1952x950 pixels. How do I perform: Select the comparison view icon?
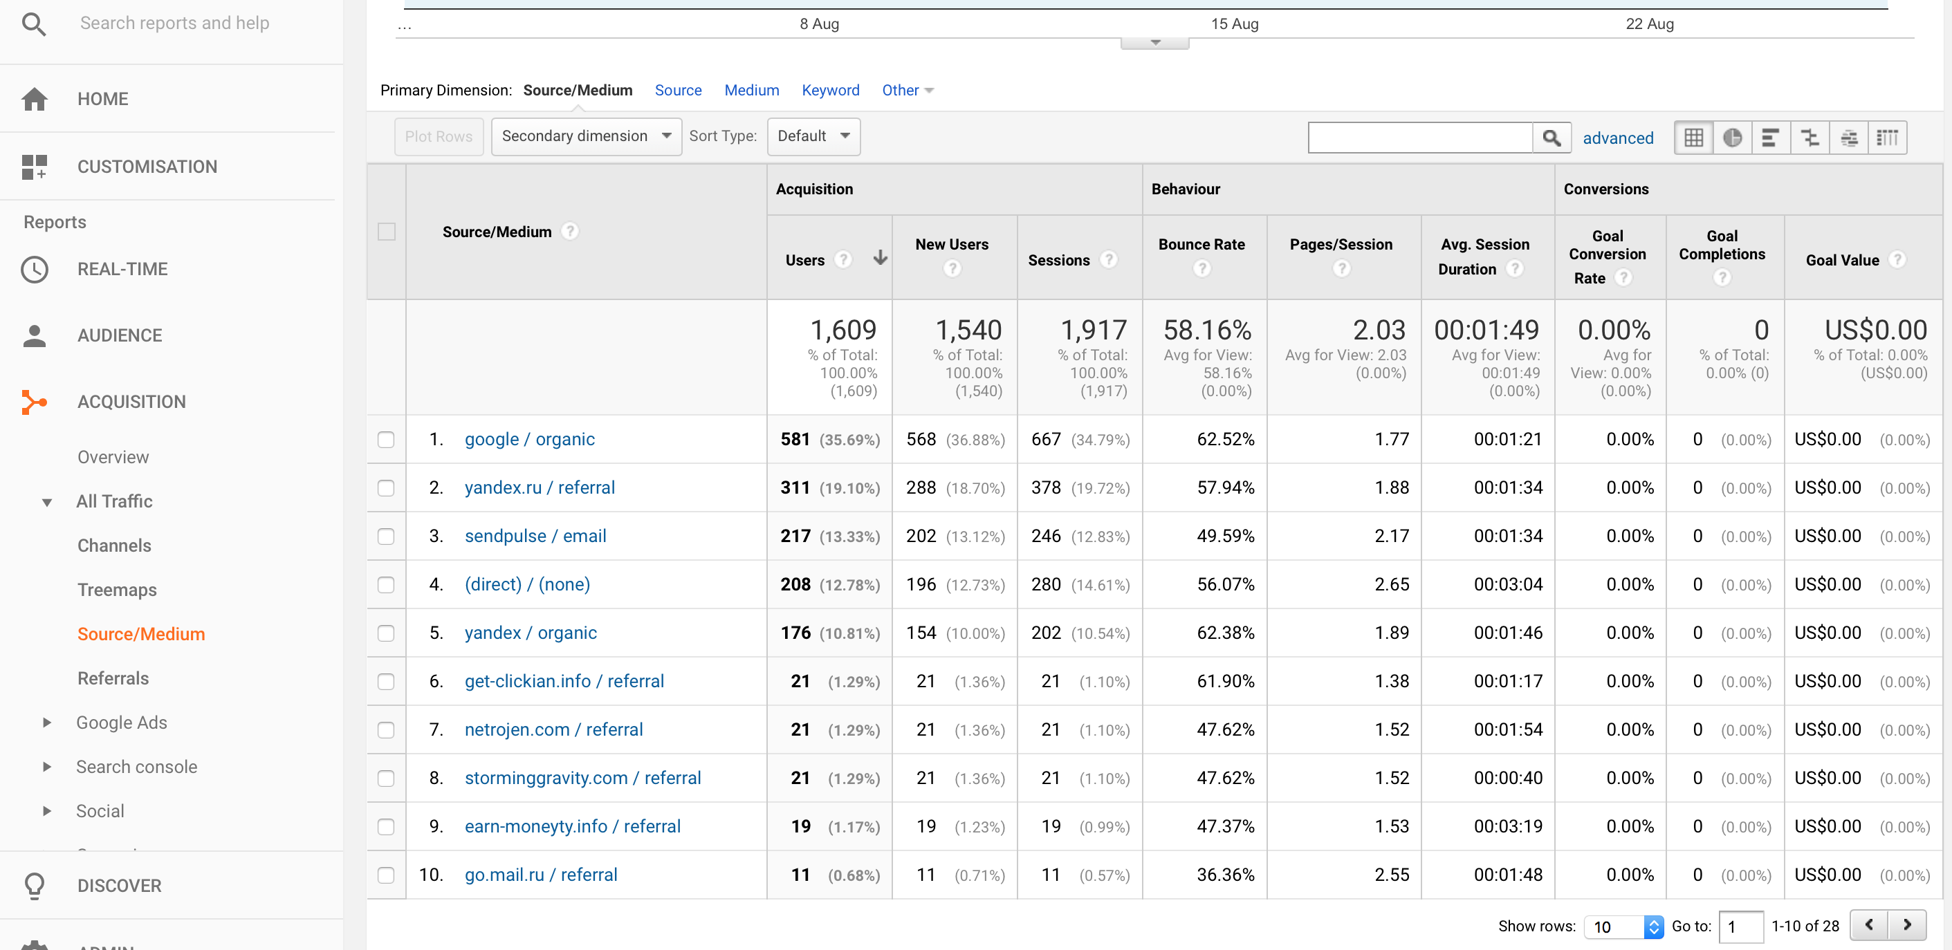(1810, 137)
